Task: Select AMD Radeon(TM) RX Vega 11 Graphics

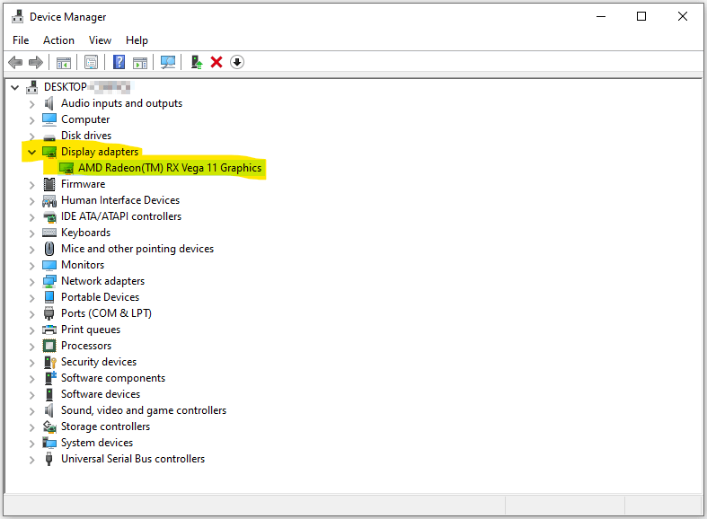Action: tap(170, 168)
